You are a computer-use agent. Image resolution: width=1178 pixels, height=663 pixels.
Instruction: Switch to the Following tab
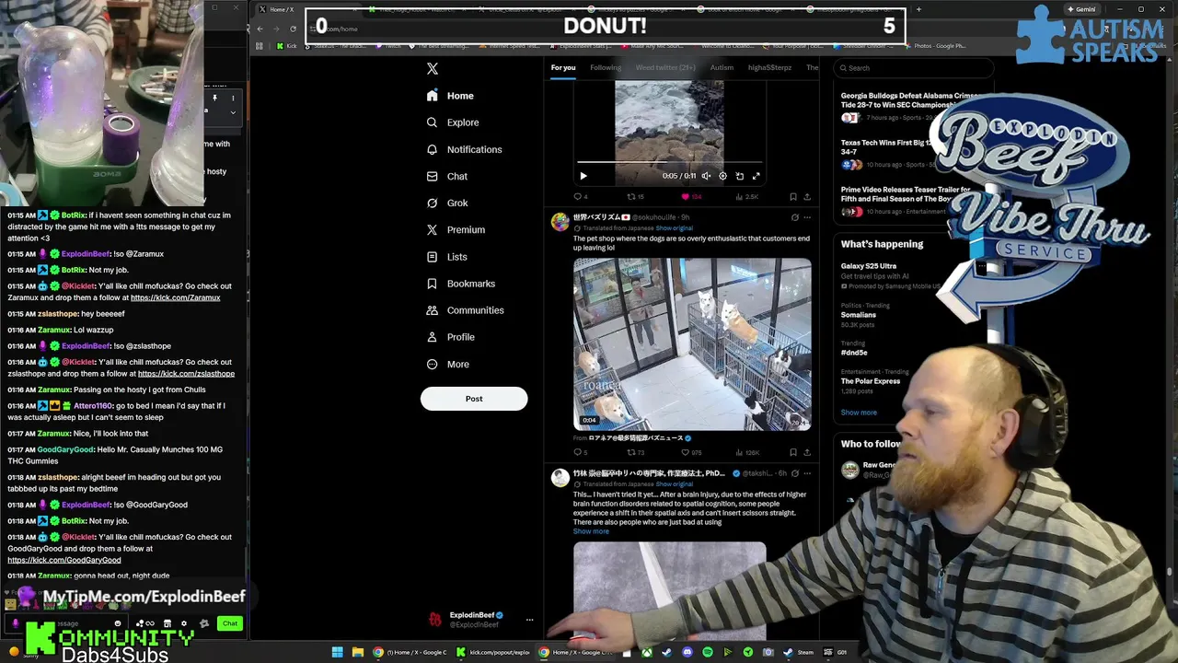click(x=606, y=67)
